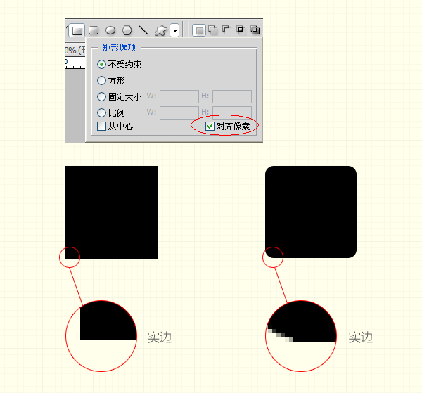Click the add to shape area icon
This screenshot has width=422, height=393.
coord(212,30)
